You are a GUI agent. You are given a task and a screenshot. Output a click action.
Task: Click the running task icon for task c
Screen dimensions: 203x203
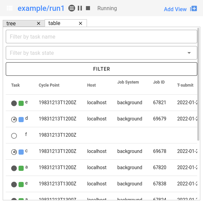click(14, 152)
